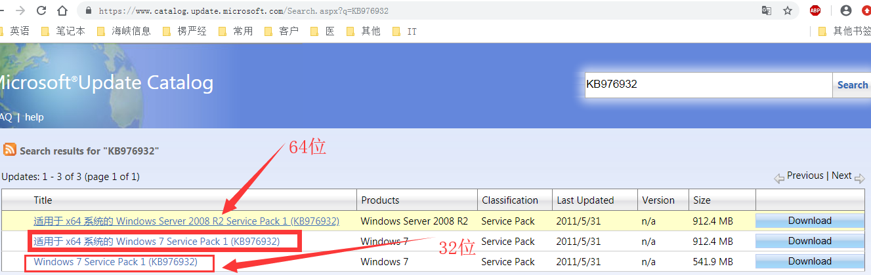
Task: Open 32-bit Windows 7 Service Pack 1 link
Action: coord(116,262)
